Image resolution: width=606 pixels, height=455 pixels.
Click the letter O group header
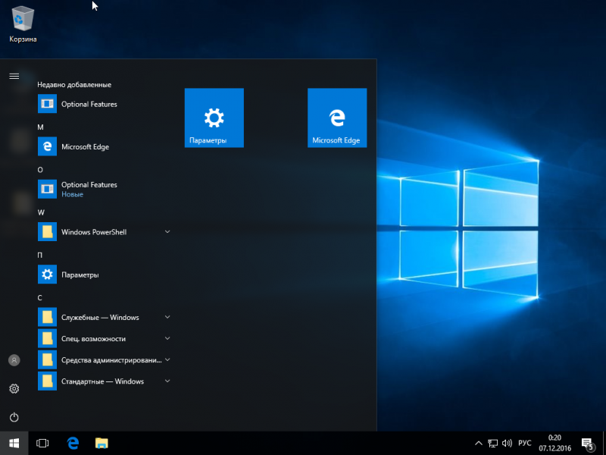click(x=40, y=169)
